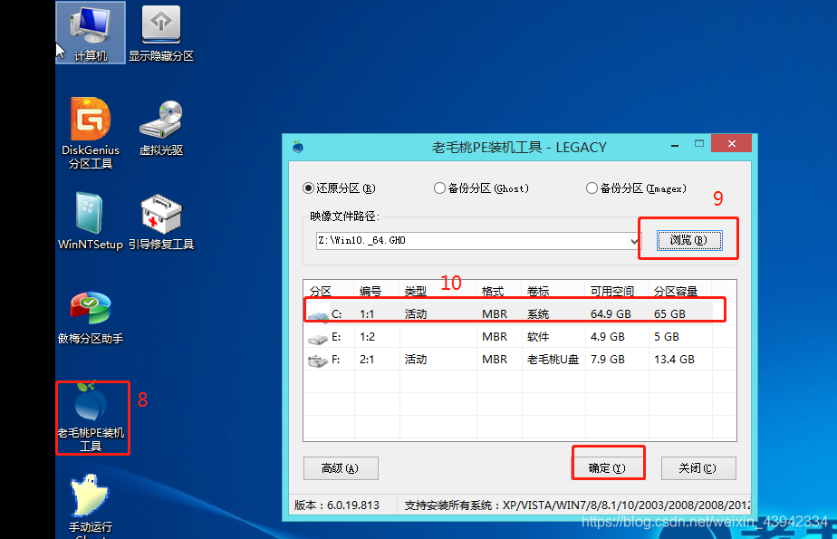Maximize the 老毛桃PE装机工具 window
This screenshot has width=837, height=539.
699,143
